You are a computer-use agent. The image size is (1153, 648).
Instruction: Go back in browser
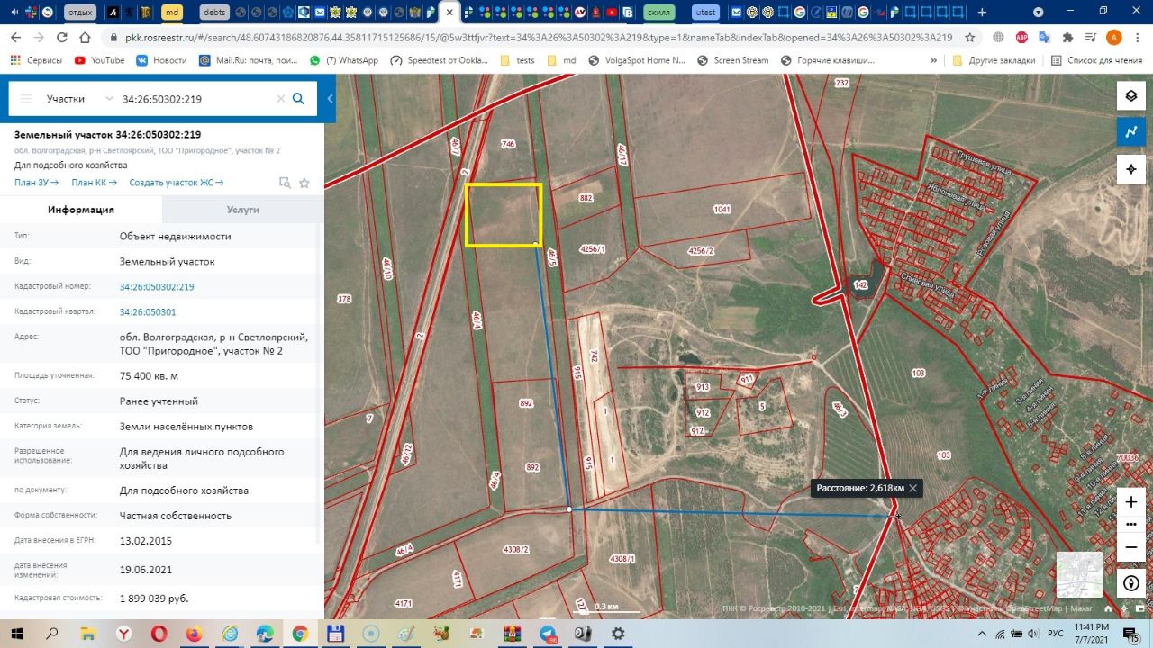pyautogui.click(x=15, y=37)
